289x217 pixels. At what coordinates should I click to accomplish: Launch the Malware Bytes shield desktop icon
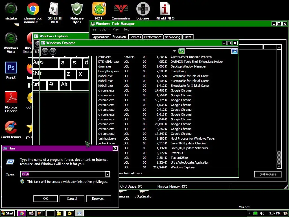[x=77, y=13]
